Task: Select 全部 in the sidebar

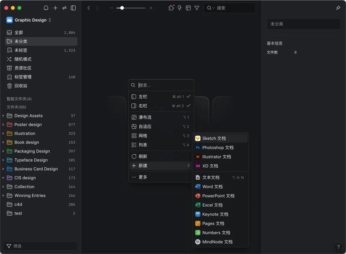Action: 41,33
